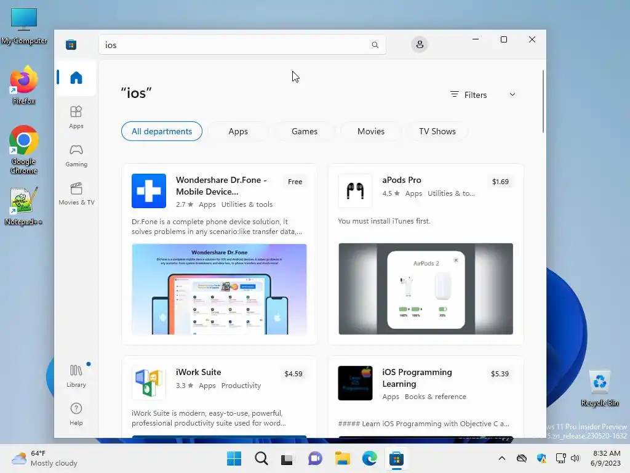Click the Wondershare Dr.Fone screenshot thumbnail
The width and height of the screenshot is (630, 473).
click(x=219, y=289)
